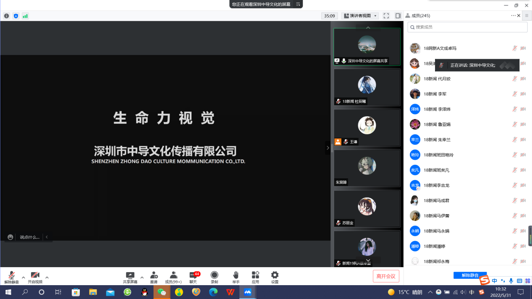Open the 演讲者视图 view dropdown
The image size is (532, 299).
(360, 16)
